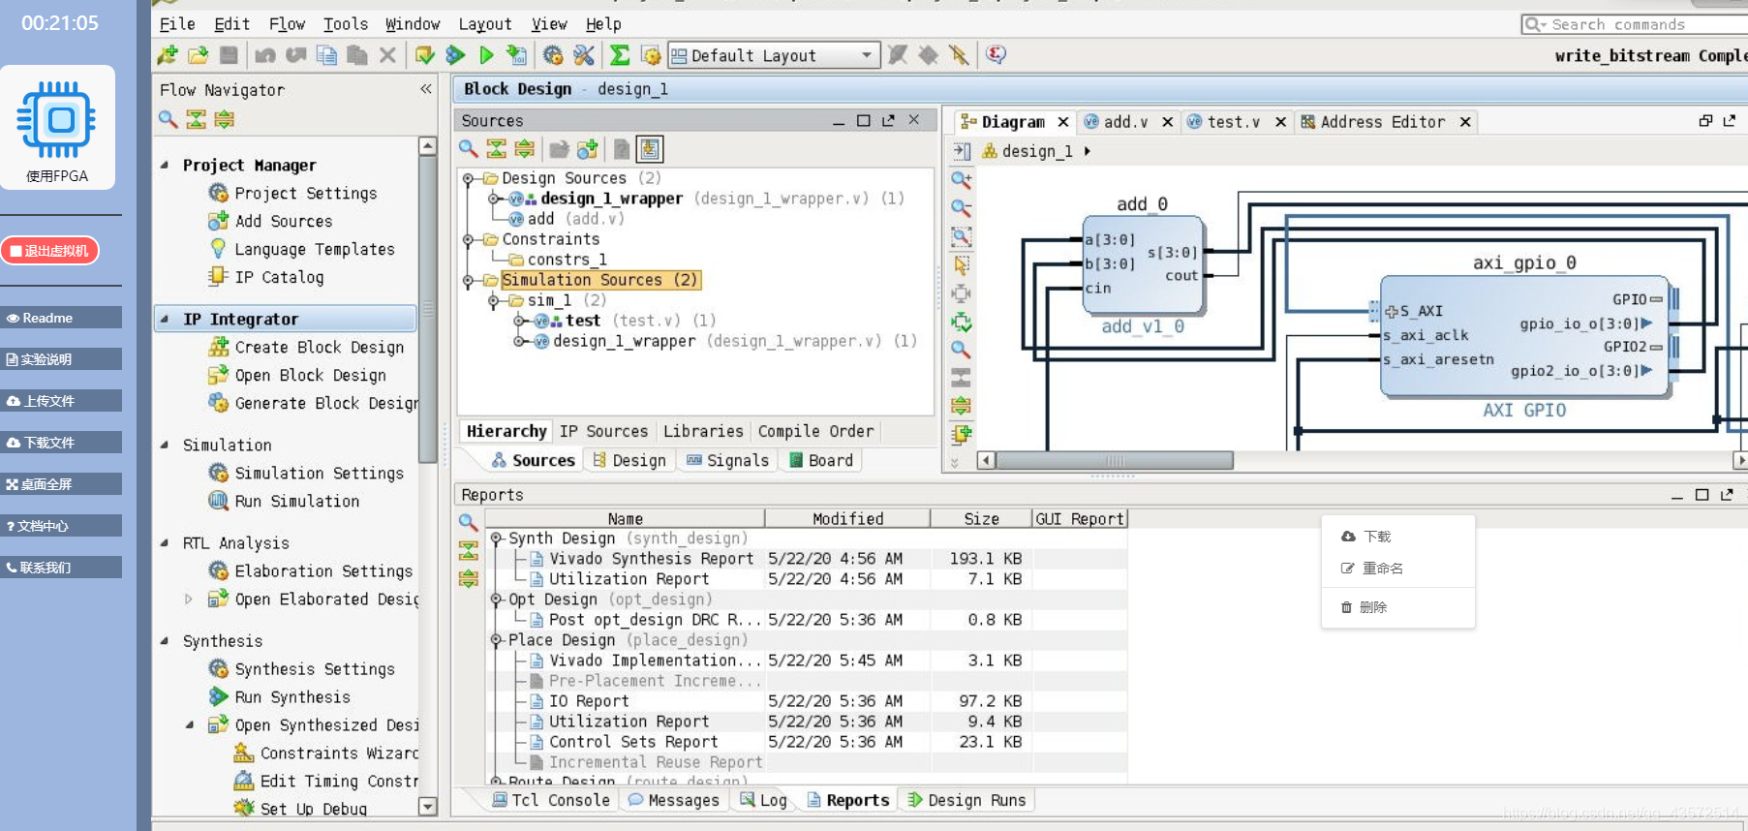
Task: Open the Tcl Console tab
Action: click(x=551, y=800)
